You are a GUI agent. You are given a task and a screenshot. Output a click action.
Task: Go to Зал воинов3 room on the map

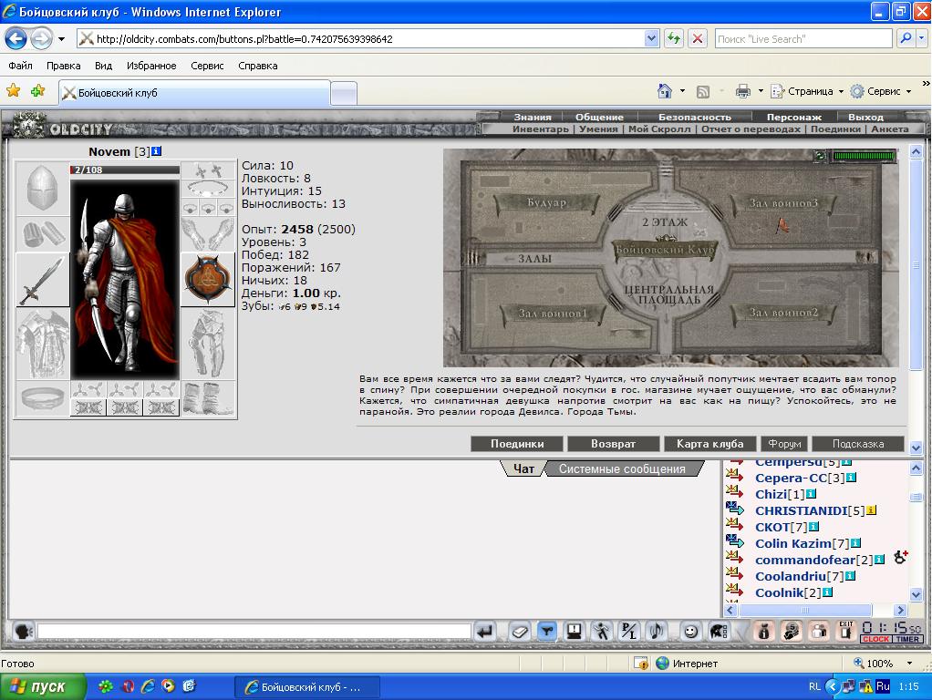[x=782, y=203]
